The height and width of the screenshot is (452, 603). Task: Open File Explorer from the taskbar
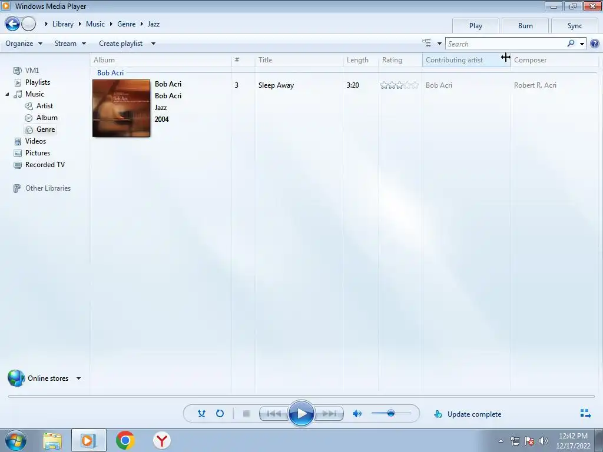click(52, 441)
